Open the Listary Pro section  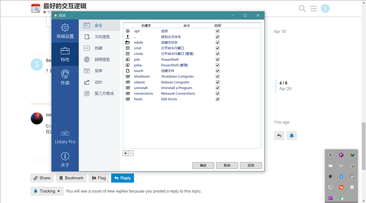point(65,137)
